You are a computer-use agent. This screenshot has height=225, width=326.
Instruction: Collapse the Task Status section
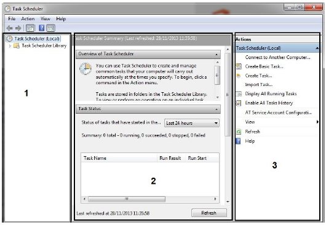coord(217,109)
